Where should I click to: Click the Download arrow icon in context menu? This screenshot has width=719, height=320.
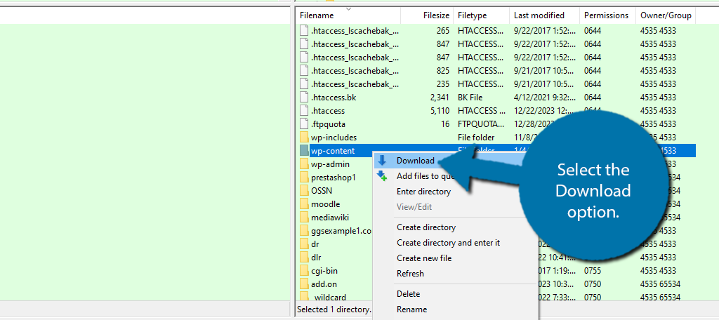tap(382, 161)
